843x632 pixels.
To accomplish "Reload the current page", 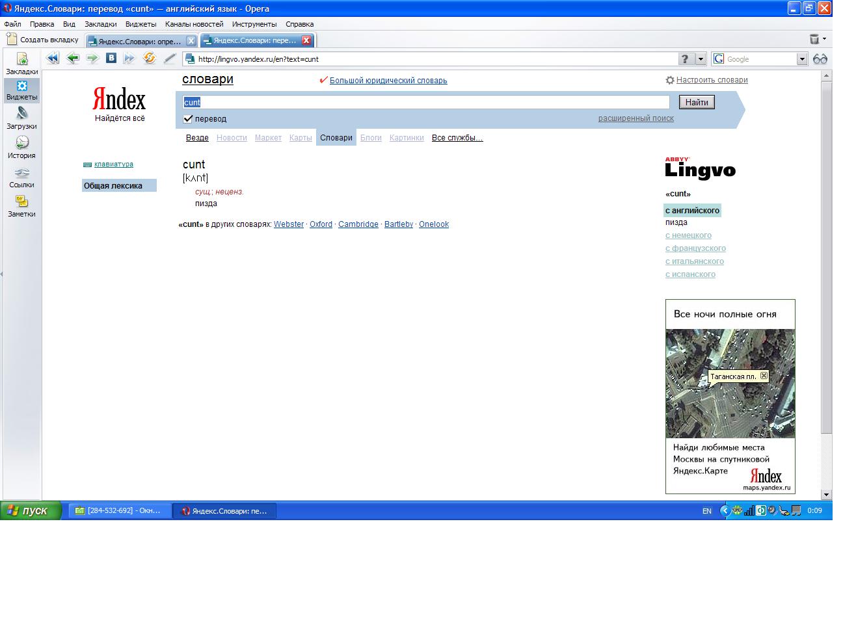I will pyautogui.click(x=150, y=59).
